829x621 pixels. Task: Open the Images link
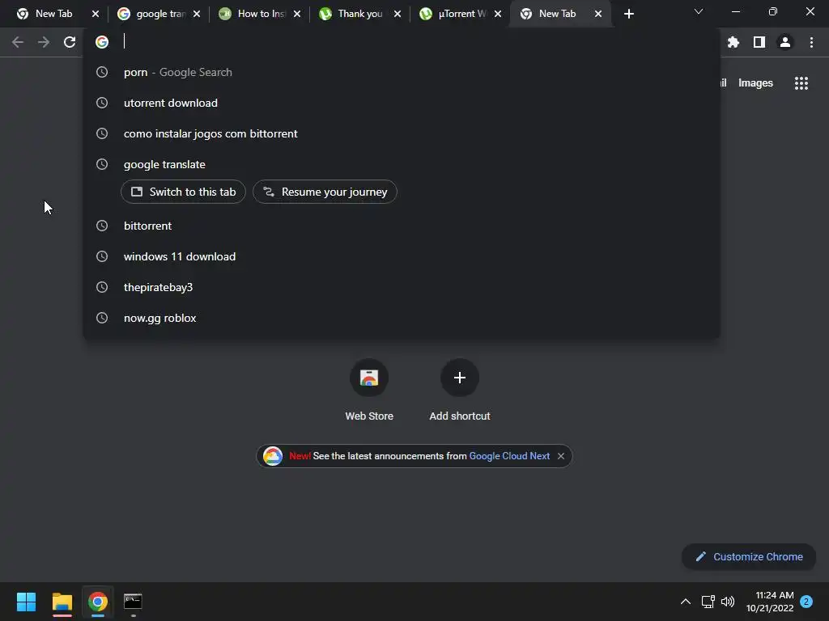[755, 83]
